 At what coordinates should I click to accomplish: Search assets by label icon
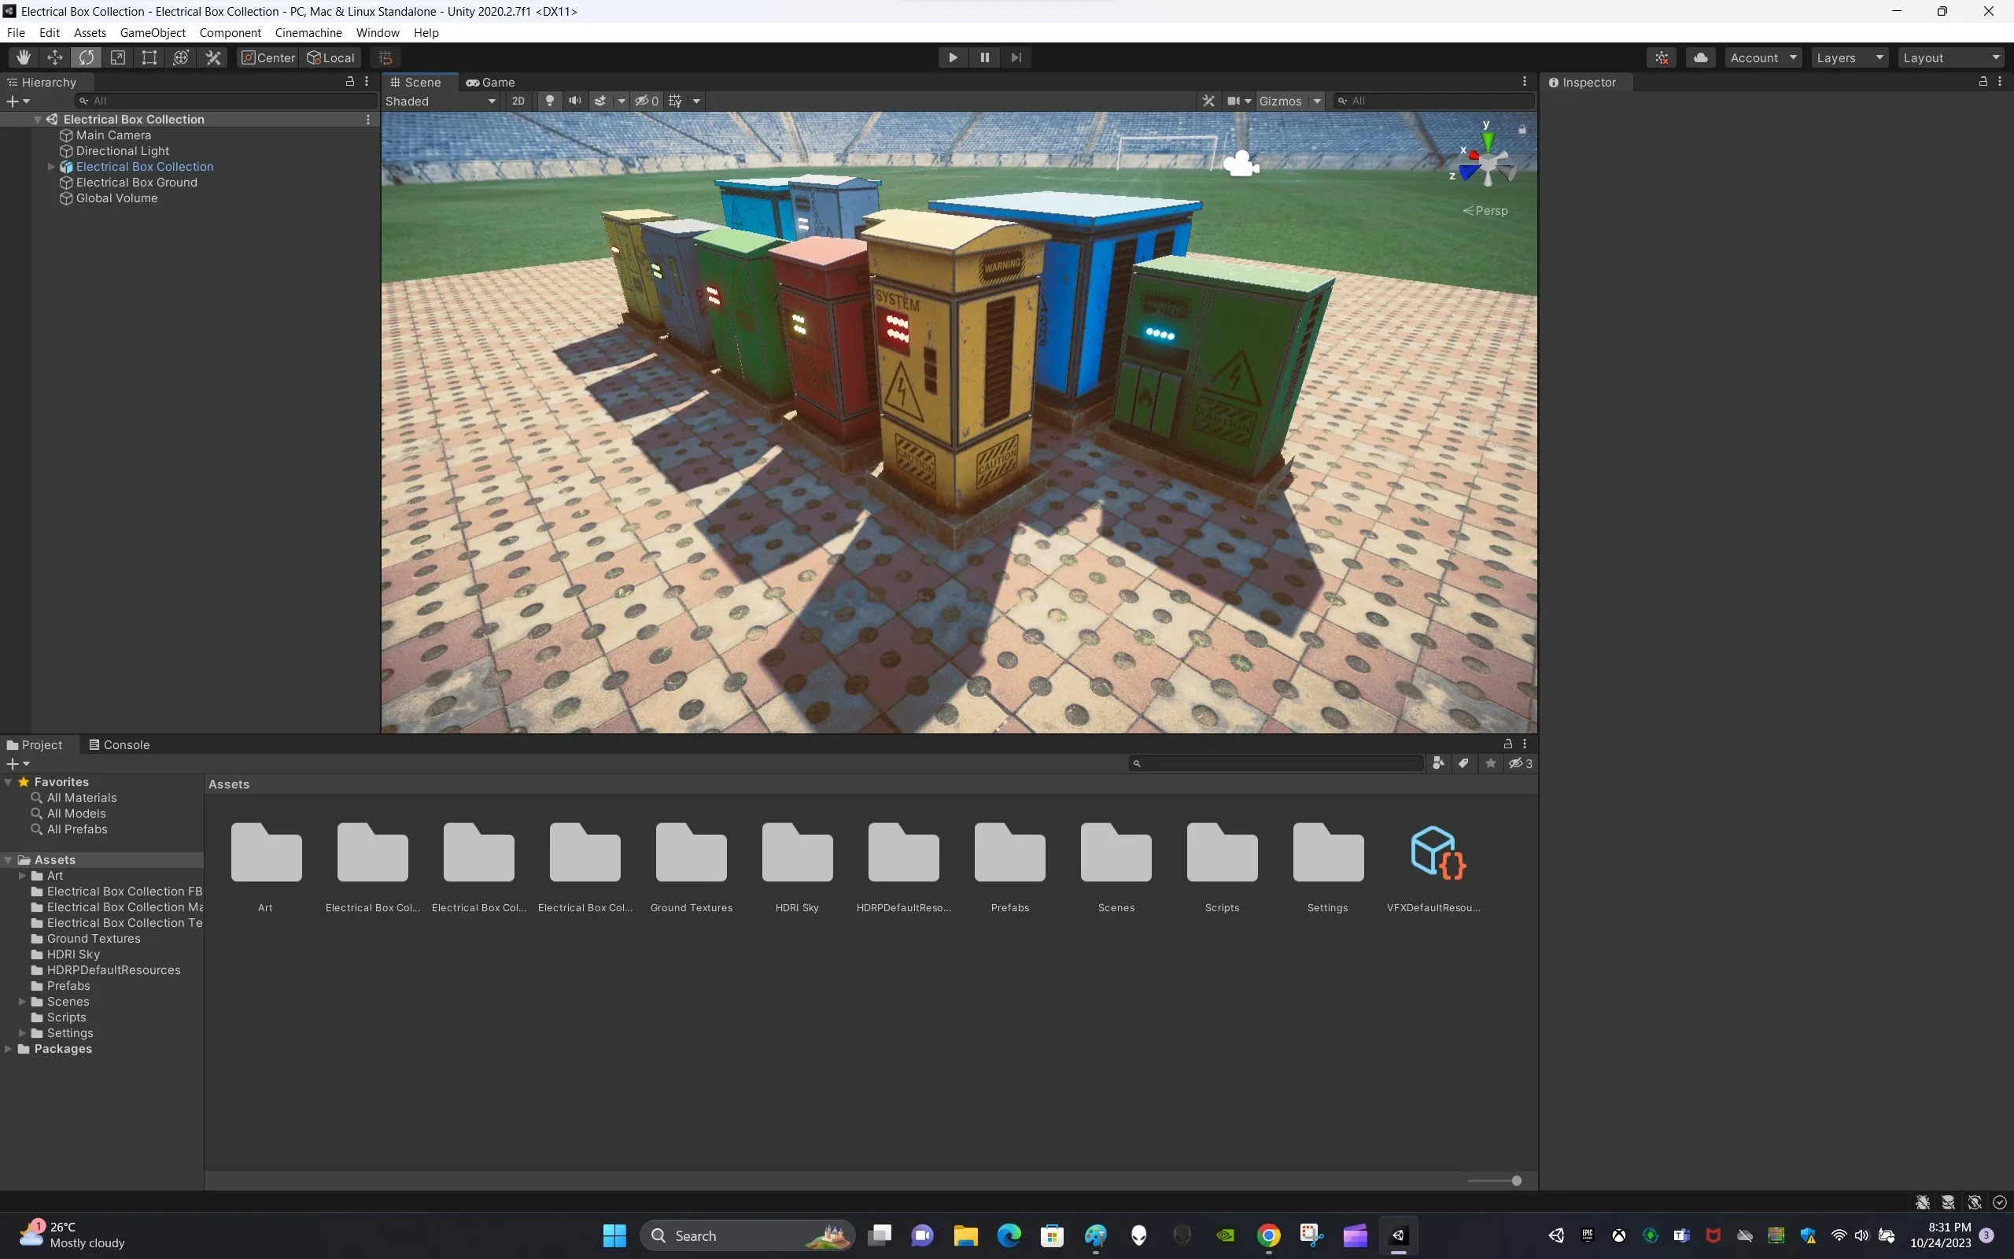pos(1464,763)
